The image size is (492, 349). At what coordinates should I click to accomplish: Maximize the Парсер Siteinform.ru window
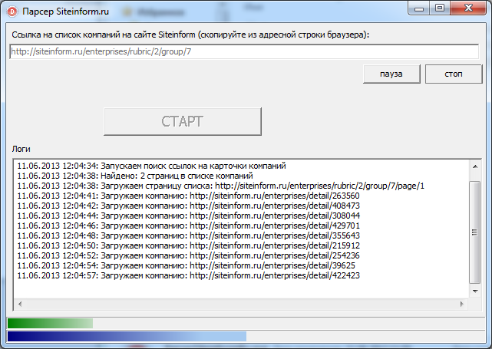coord(440,8)
